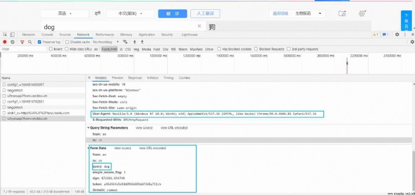
Task: Clear the network log with the clear icon
Action: 12,42
